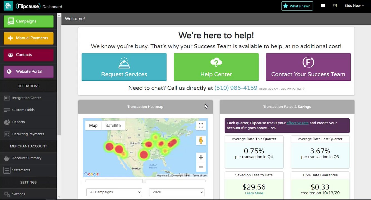Switch heatmap to Satellite view
Screen dimensions: 371x200
pyautogui.click(x=113, y=126)
